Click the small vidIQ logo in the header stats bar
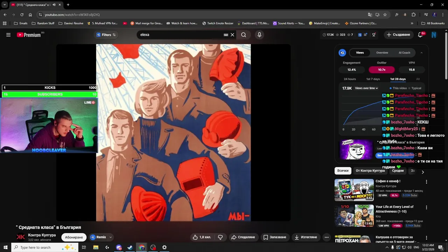 point(359,35)
